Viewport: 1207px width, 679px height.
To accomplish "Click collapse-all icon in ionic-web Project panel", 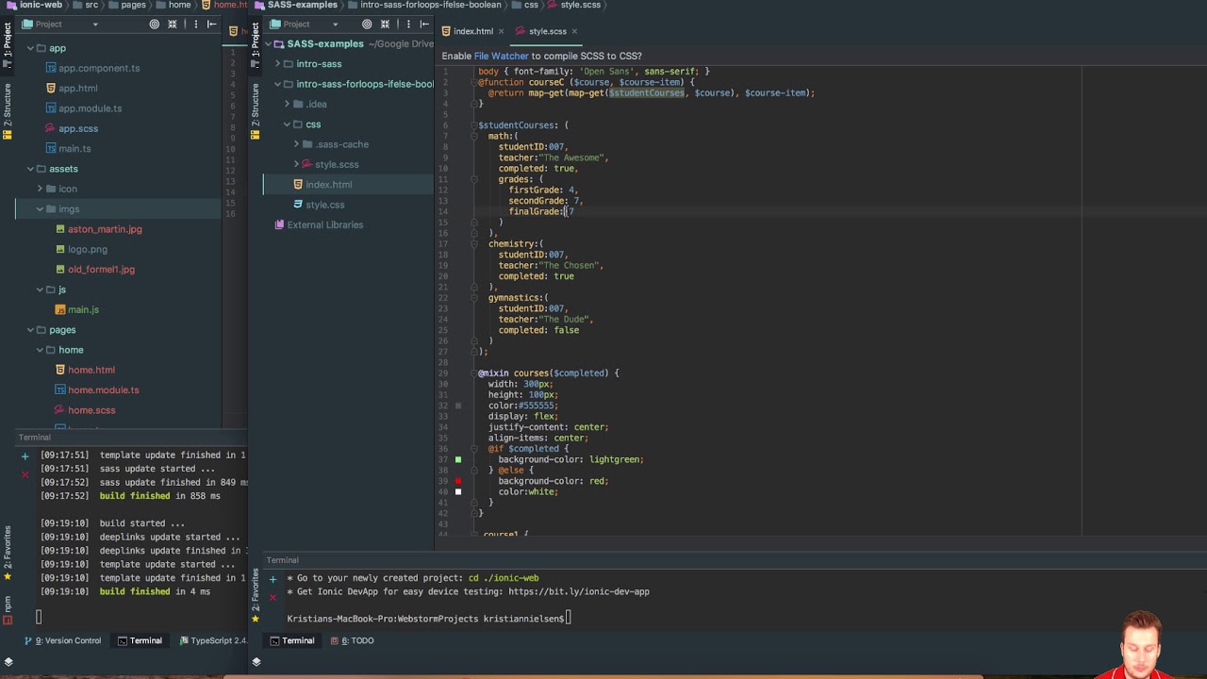I will tap(172, 24).
